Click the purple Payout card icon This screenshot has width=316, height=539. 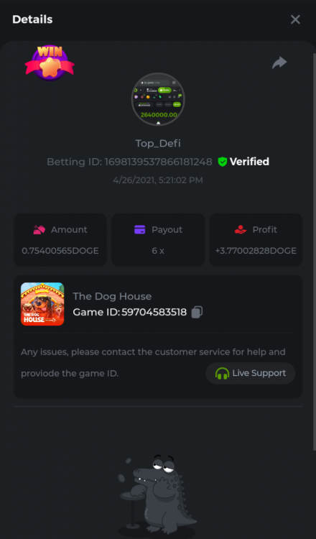[x=140, y=230]
